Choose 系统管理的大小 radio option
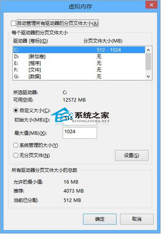161x234 pixels. (x=16, y=145)
